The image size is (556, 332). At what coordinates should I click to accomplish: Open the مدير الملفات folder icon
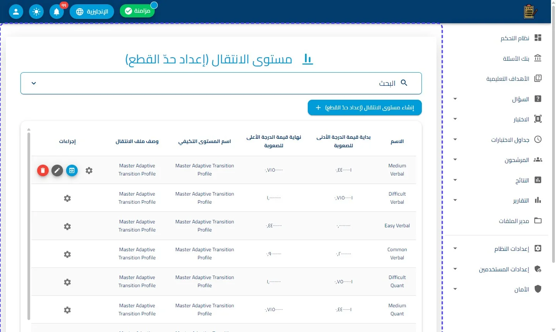click(x=538, y=221)
